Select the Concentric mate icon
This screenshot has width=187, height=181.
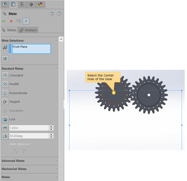pos(5,110)
